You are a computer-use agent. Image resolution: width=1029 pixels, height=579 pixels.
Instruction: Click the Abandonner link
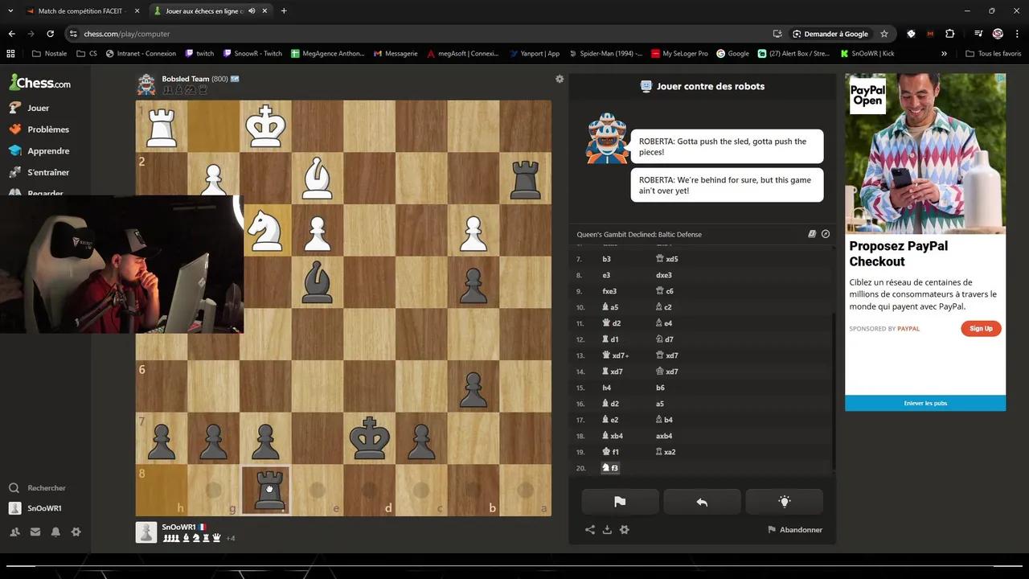click(x=795, y=530)
